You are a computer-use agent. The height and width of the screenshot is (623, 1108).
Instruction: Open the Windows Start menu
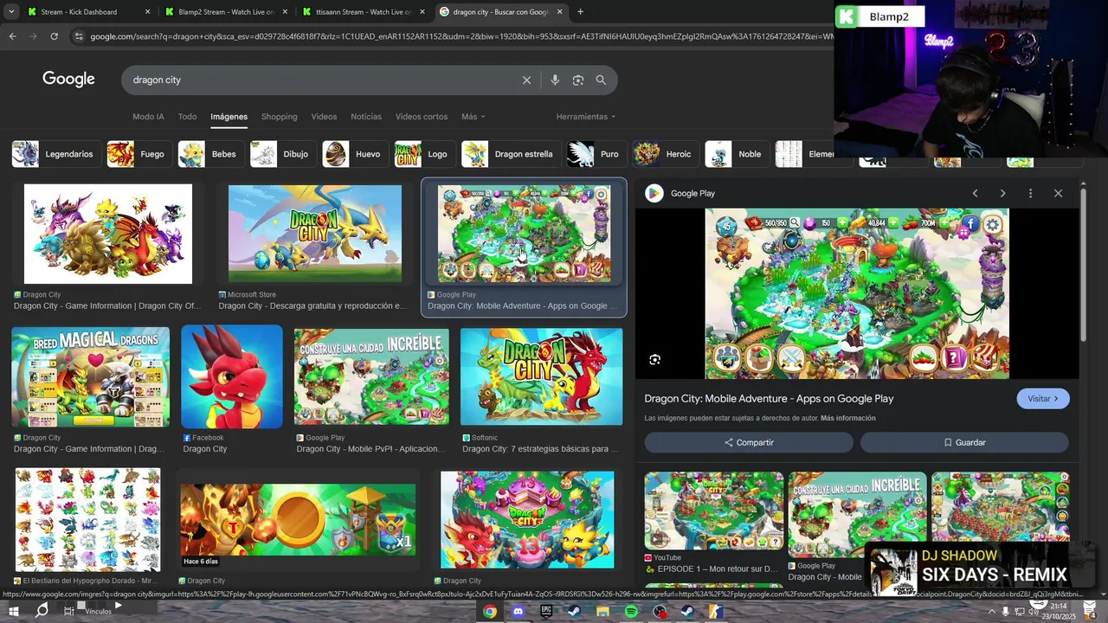click(x=13, y=612)
